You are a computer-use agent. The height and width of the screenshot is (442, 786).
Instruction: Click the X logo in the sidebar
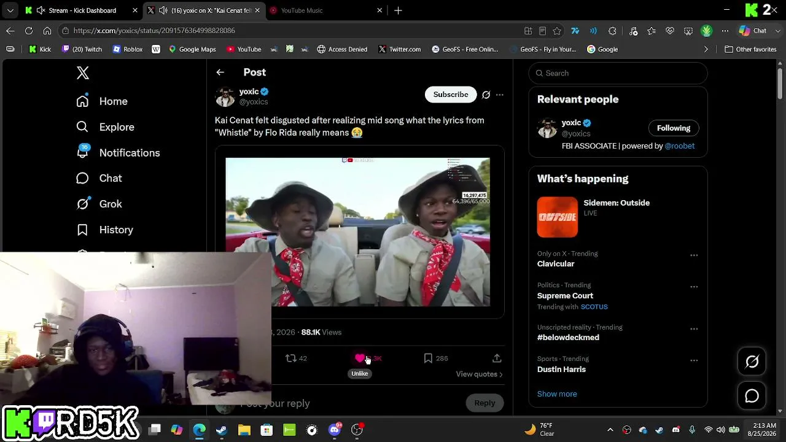point(83,73)
